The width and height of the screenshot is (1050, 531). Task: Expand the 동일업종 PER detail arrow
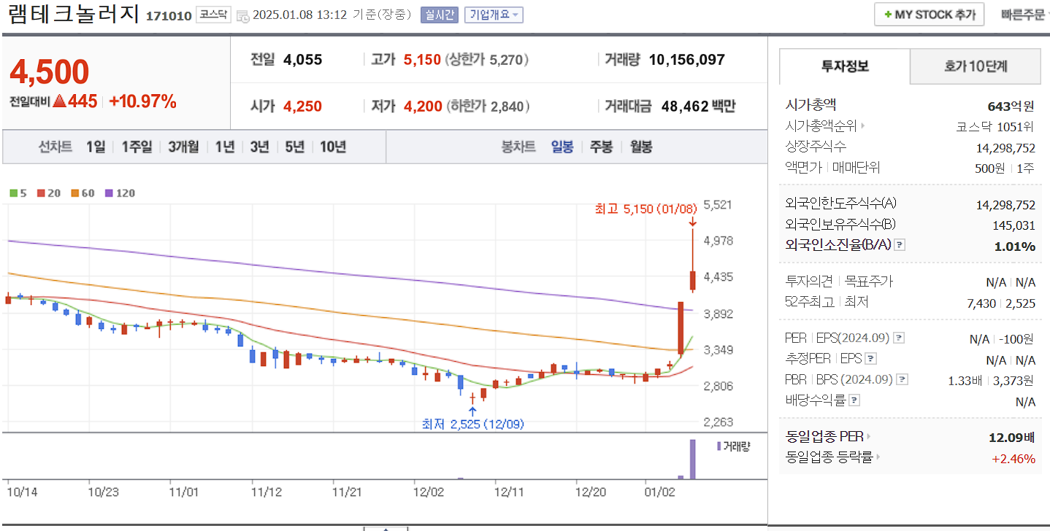(870, 437)
